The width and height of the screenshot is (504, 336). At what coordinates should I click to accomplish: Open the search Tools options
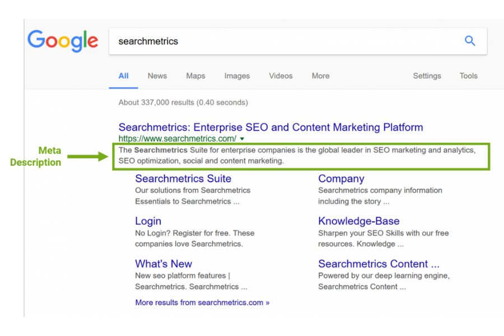point(468,76)
